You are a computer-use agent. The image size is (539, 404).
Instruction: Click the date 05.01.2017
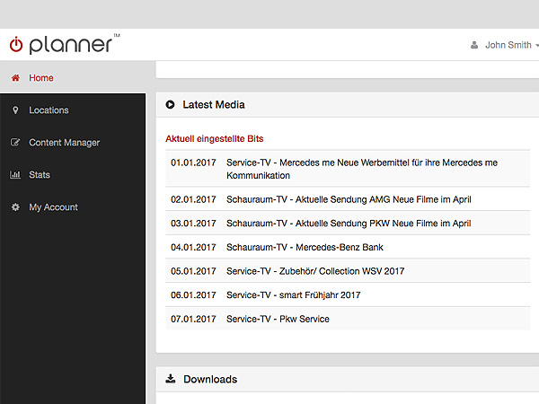coord(193,271)
